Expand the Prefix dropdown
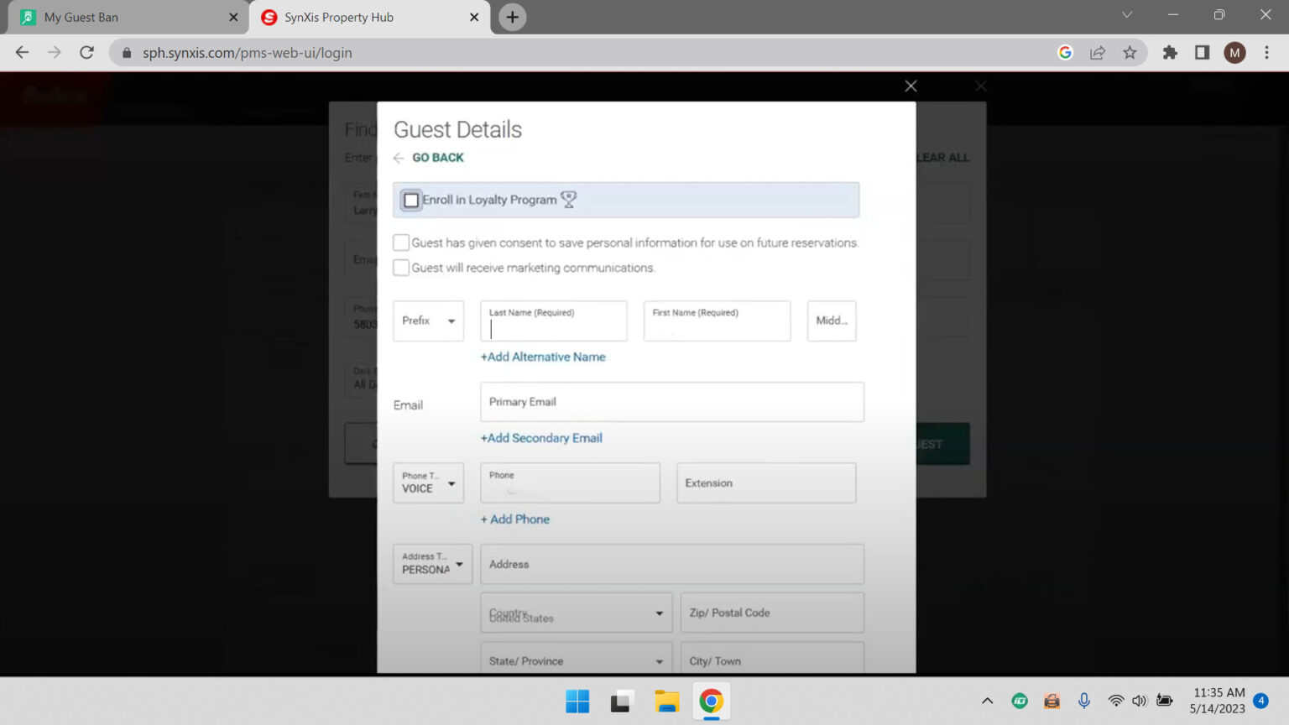Image resolution: width=1289 pixels, height=725 pixels. (x=428, y=321)
